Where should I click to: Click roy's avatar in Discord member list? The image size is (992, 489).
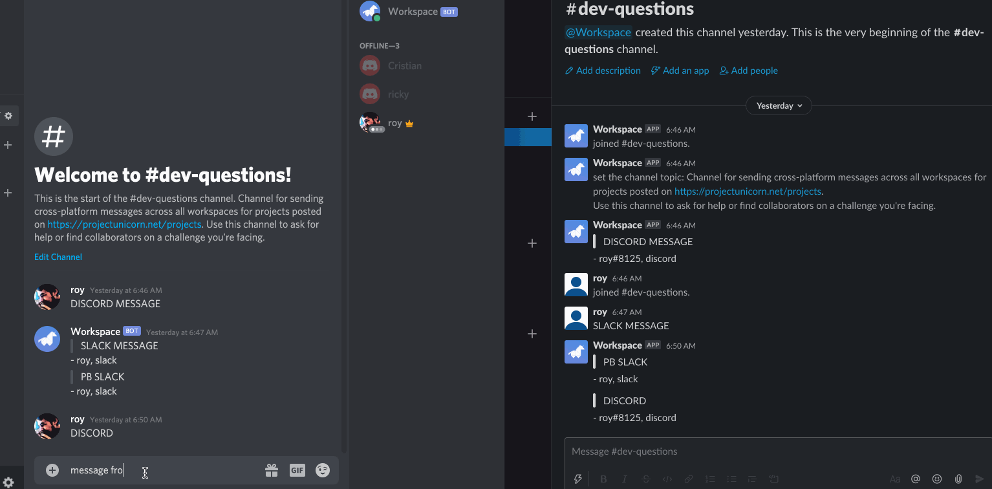click(370, 122)
